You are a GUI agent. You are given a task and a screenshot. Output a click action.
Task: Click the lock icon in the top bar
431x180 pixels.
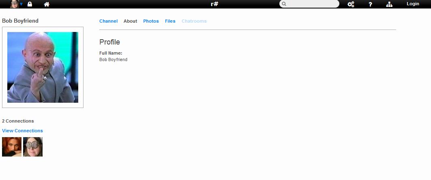[30, 4]
